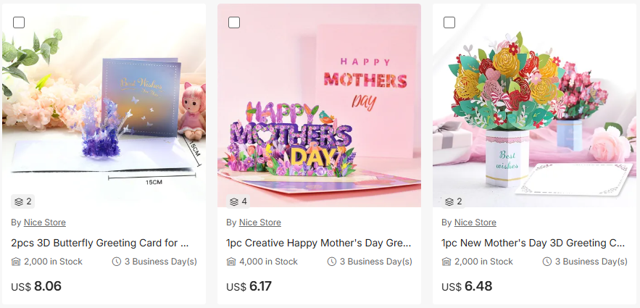Click clock icon on the Mother's Day card
640x308 pixels.
coord(332,262)
